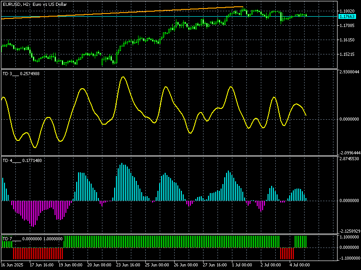361x270 pixels.
Task: Select the EURUSD, H2 chart title text
Action: [x=35, y=4]
